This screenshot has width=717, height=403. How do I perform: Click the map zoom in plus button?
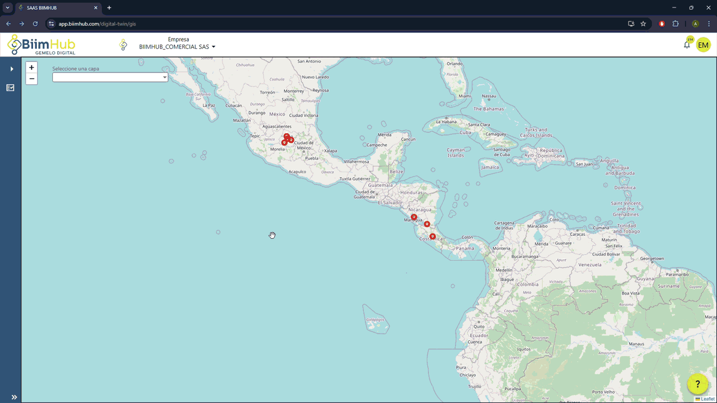(31, 68)
